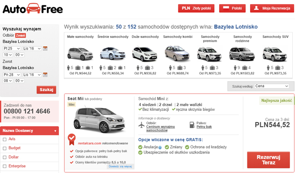295x173 pixels.
Task: Click the rentalcars.com recommended ribbon badge
Action: click(72, 139)
